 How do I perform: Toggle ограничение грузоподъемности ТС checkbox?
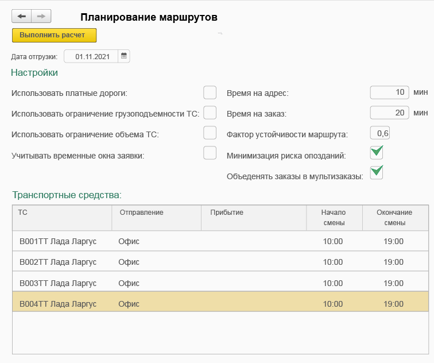[210, 112]
